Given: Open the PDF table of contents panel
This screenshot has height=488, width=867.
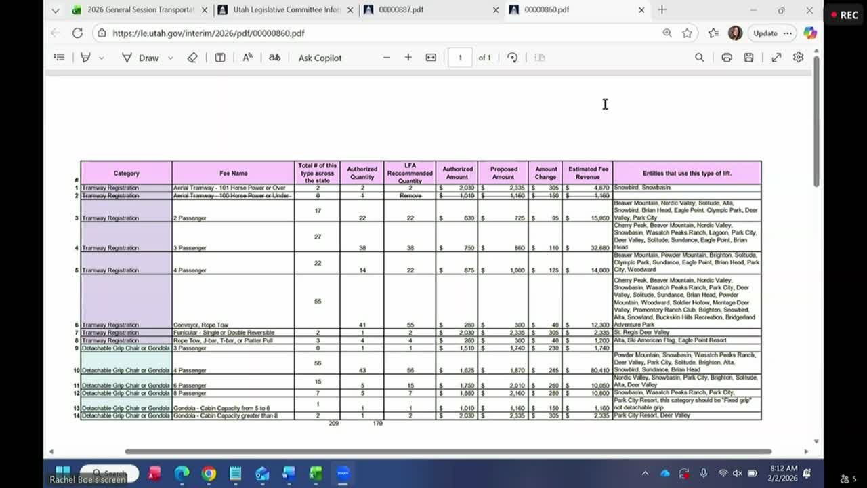Looking at the screenshot, I should tap(60, 58).
